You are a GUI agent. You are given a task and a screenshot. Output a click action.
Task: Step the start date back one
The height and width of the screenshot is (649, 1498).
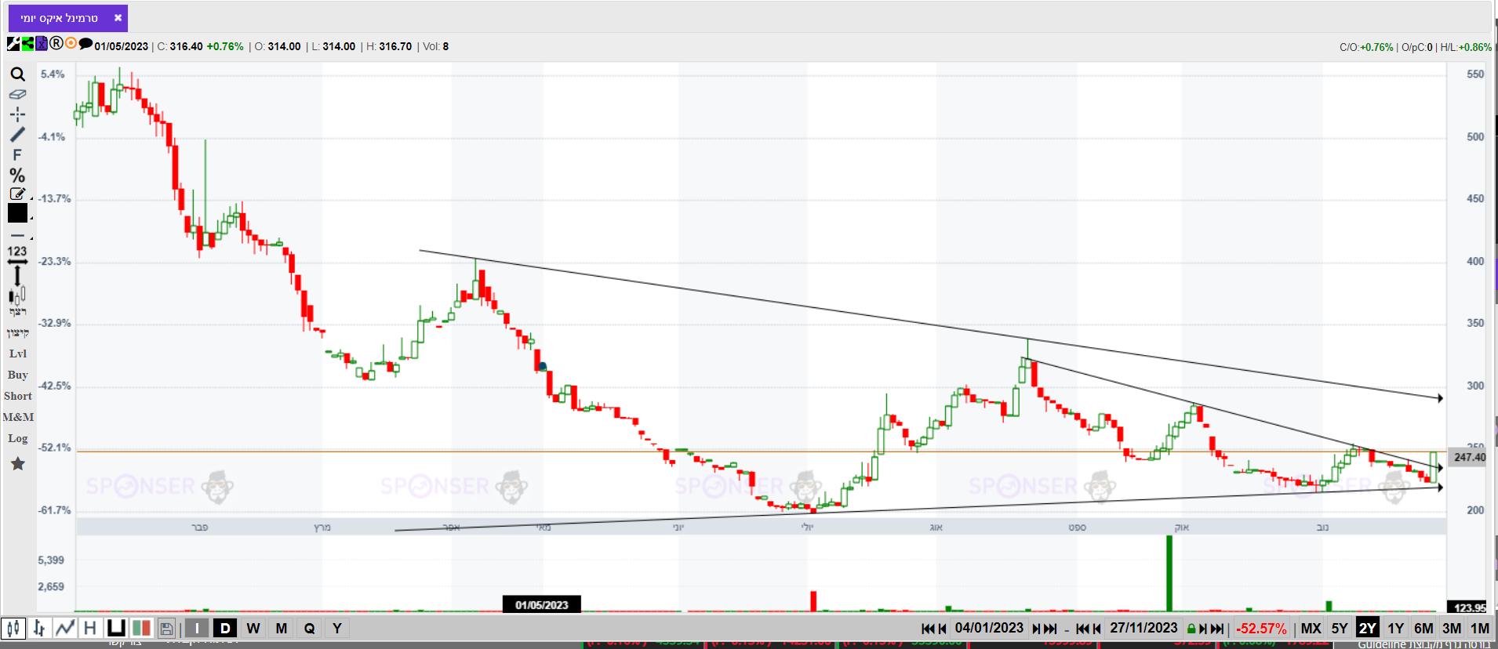943,629
